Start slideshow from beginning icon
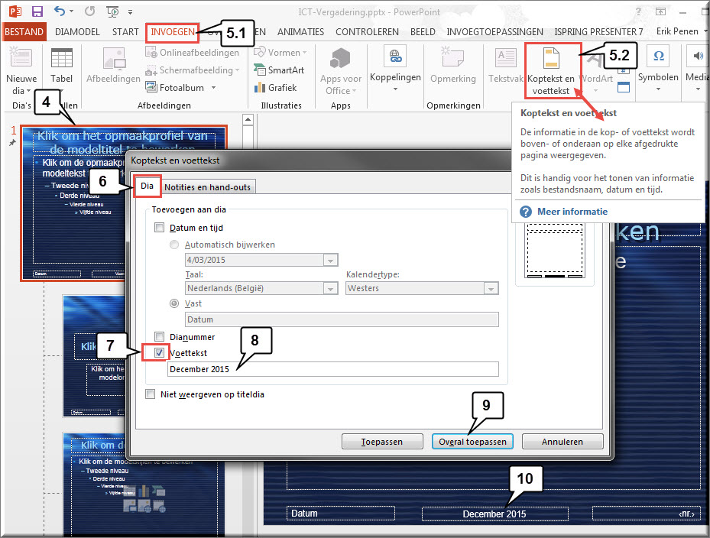Image resolution: width=710 pixels, height=538 pixels. [112, 11]
